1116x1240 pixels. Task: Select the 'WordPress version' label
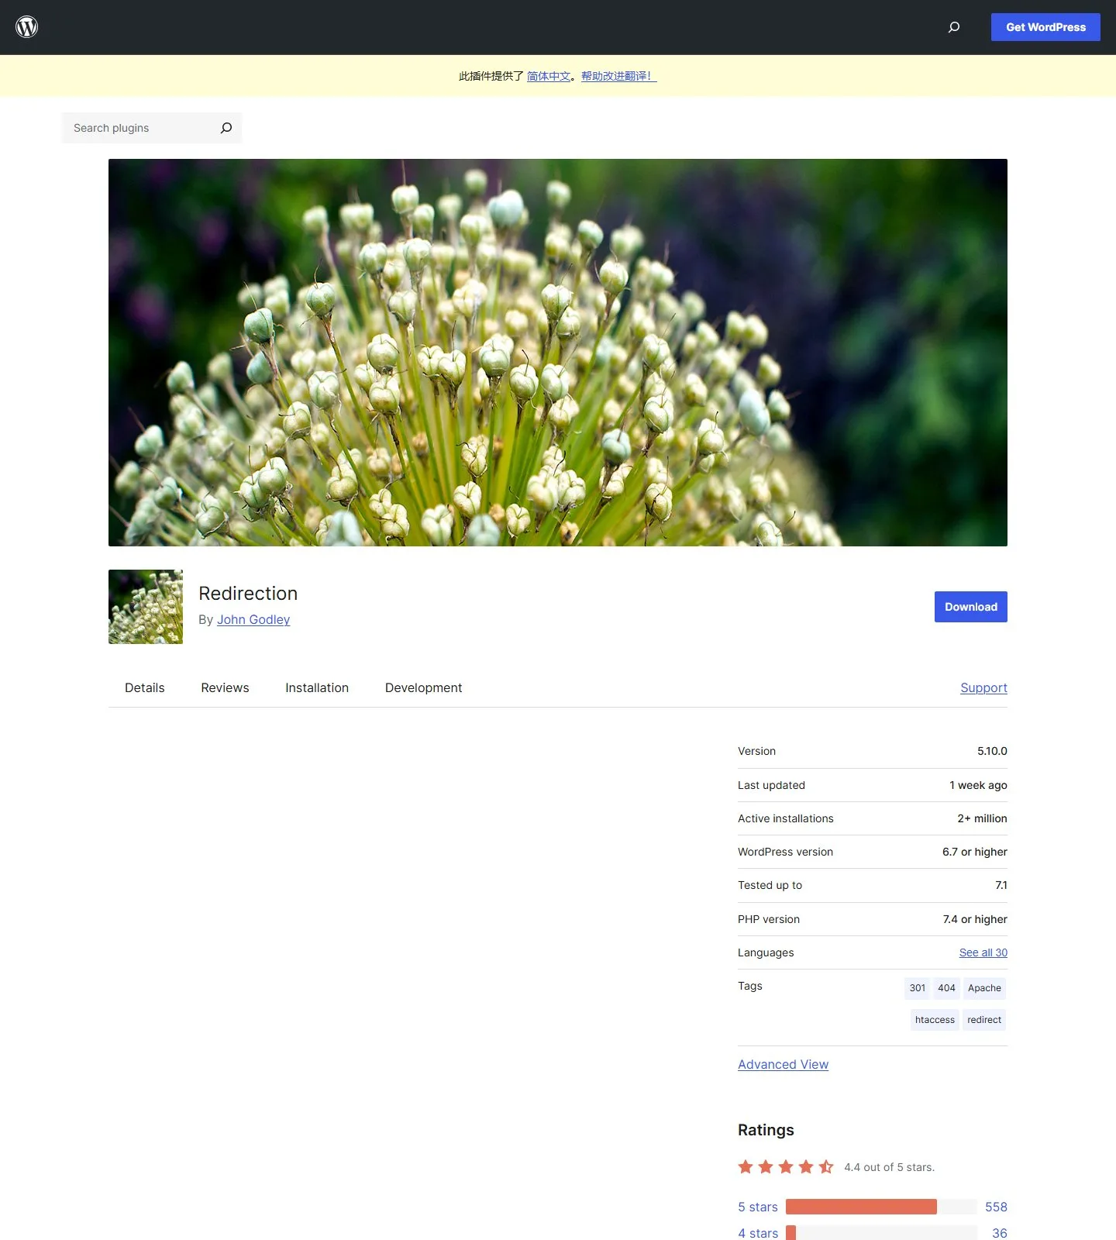pos(785,852)
